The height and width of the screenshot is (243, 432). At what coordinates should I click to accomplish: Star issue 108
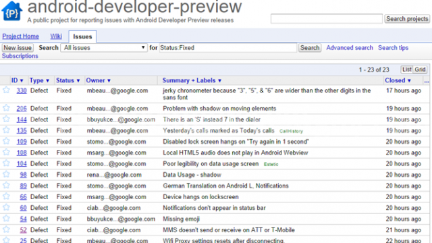coord(6,152)
